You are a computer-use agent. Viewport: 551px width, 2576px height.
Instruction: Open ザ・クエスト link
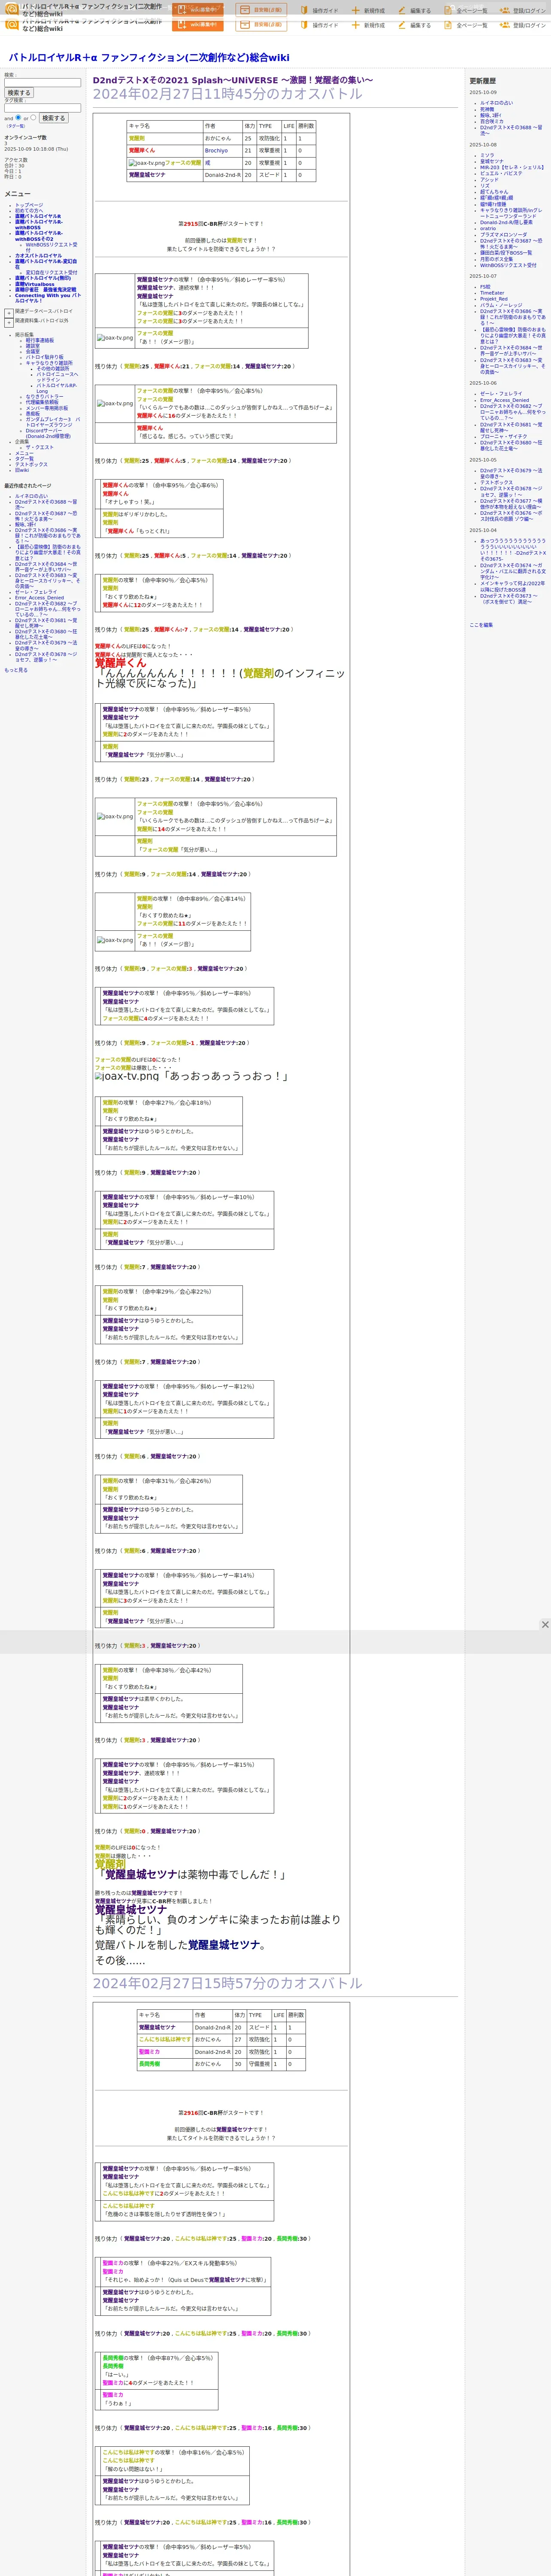click(40, 447)
